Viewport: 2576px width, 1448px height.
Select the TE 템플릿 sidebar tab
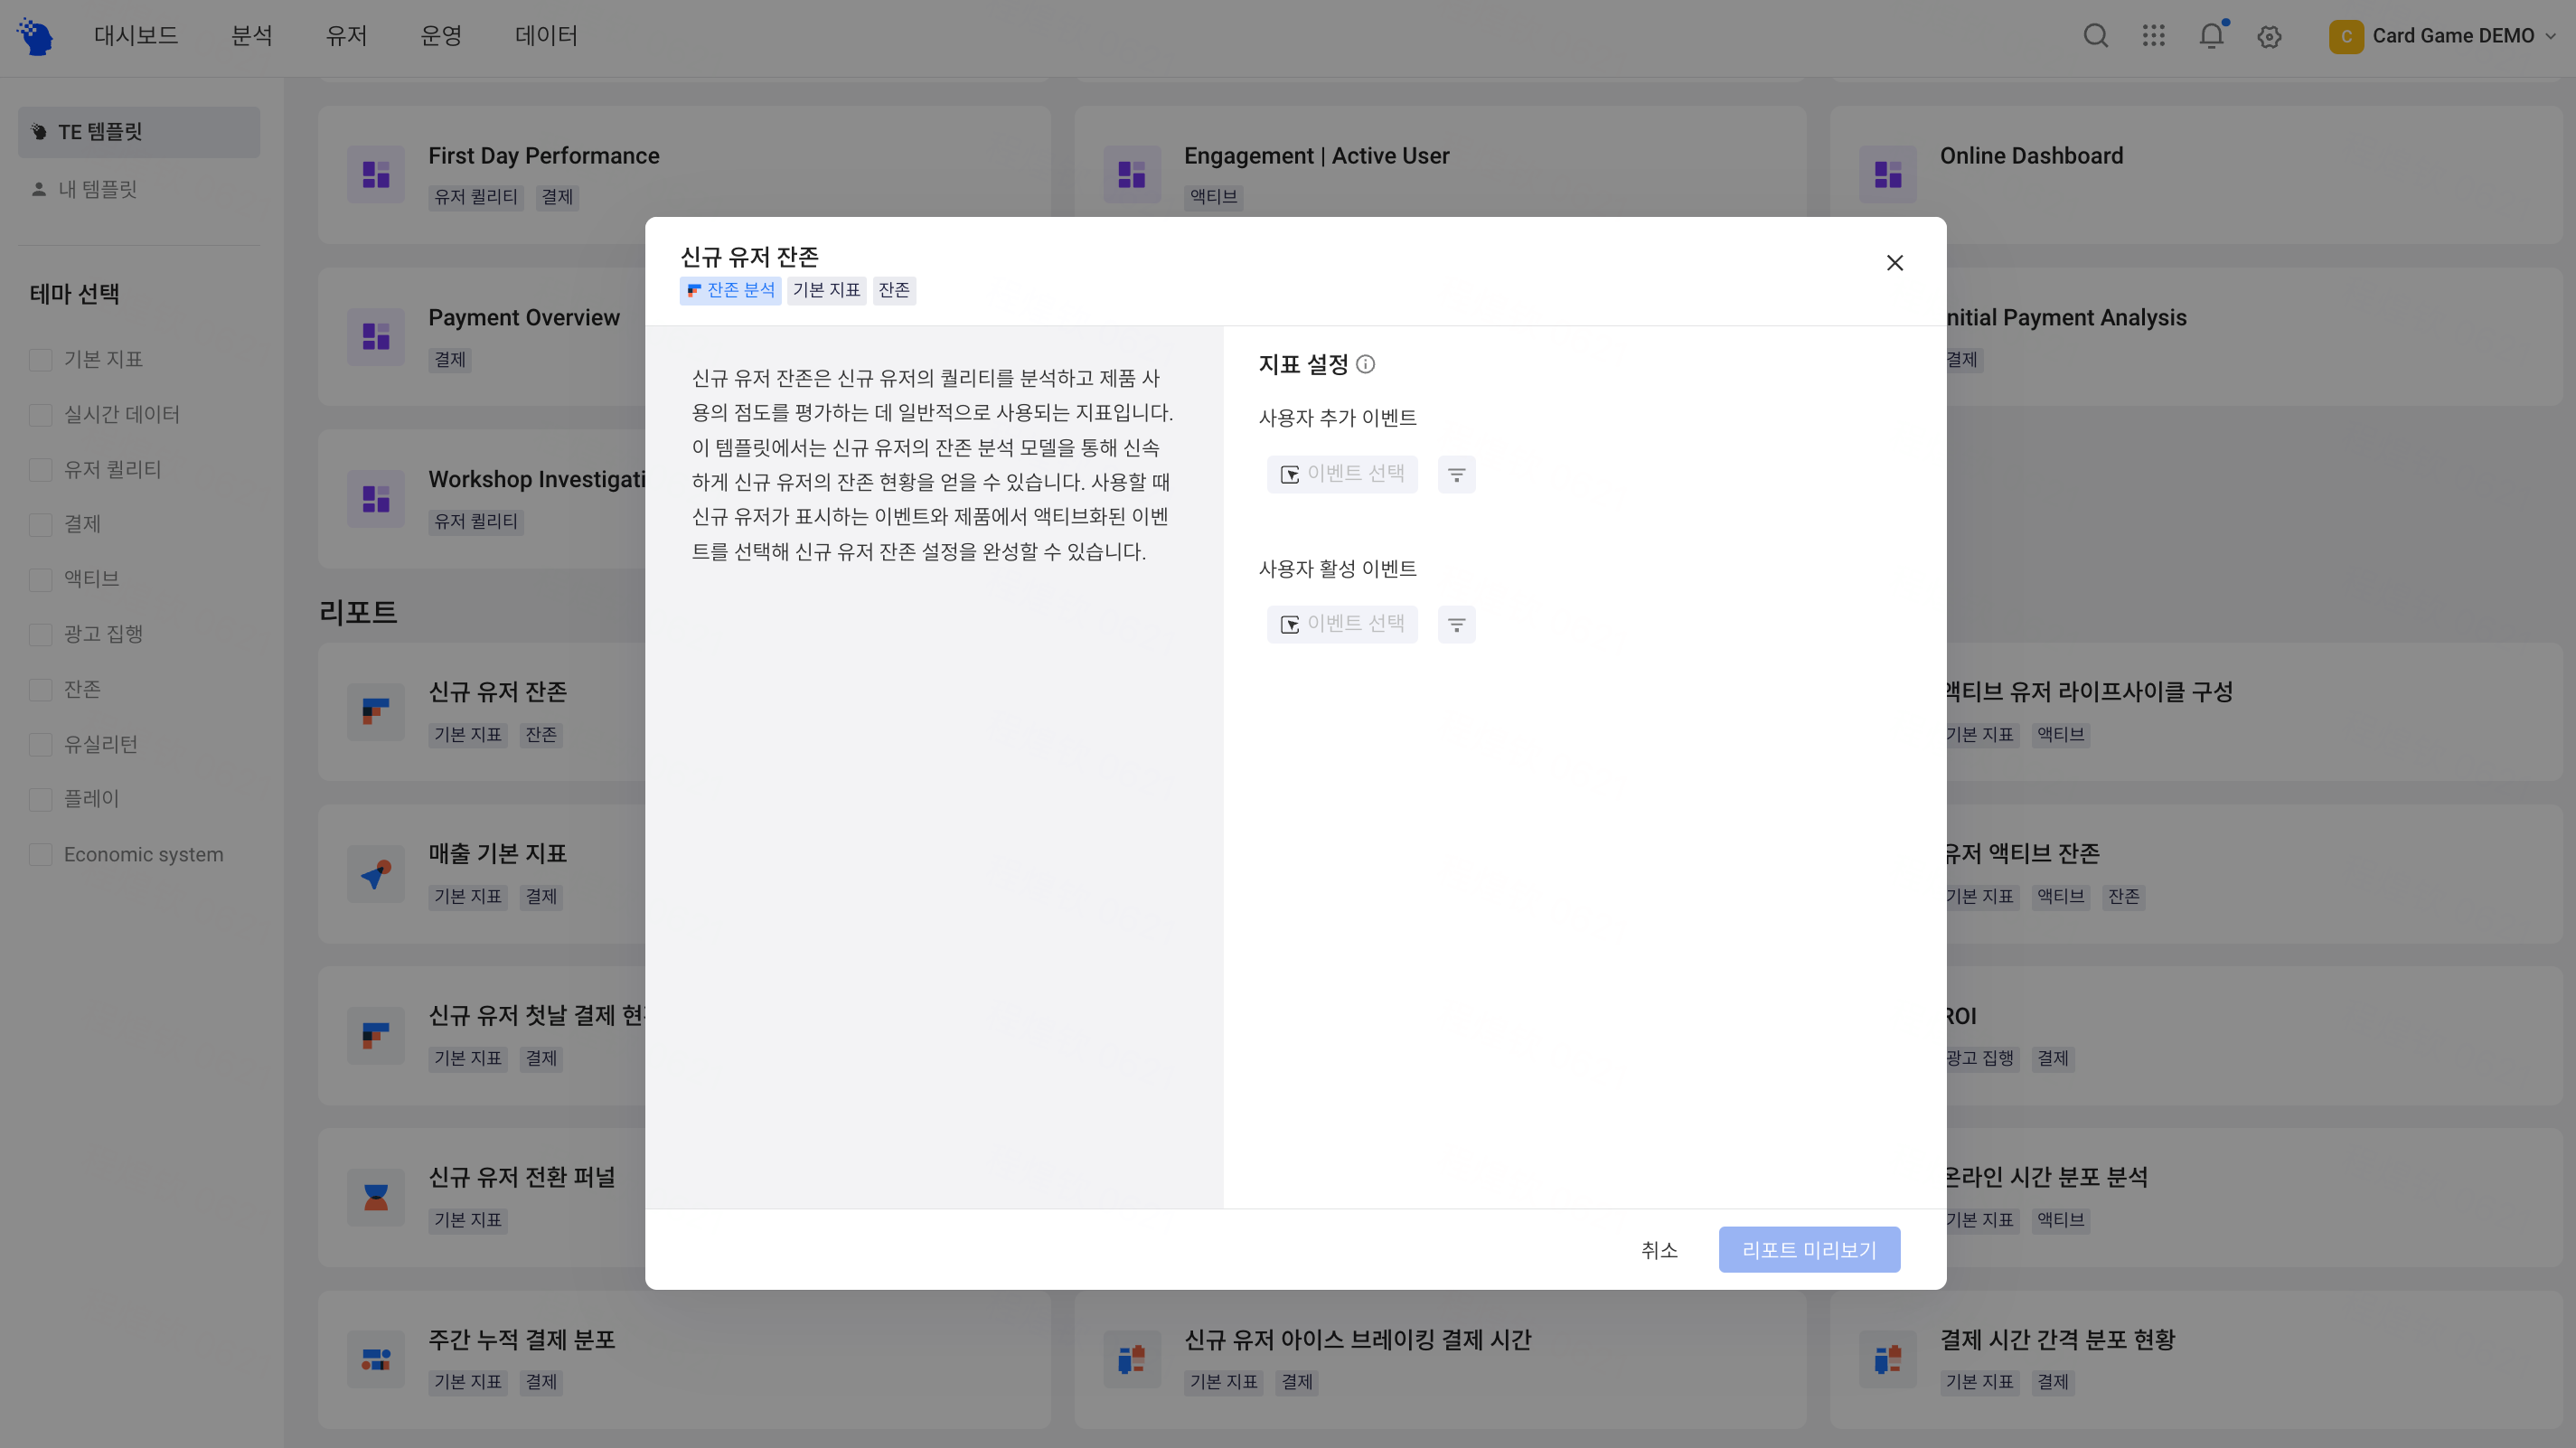click(x=139, y=132)
